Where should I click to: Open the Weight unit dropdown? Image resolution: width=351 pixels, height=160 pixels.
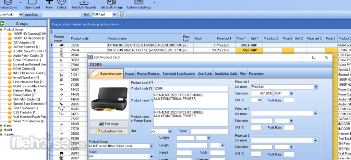tap(209, 138)
